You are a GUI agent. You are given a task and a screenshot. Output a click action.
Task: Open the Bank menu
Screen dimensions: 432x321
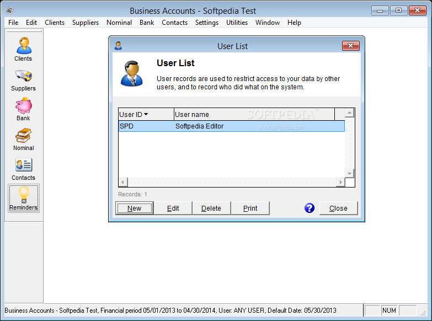[x=147, y=23]
